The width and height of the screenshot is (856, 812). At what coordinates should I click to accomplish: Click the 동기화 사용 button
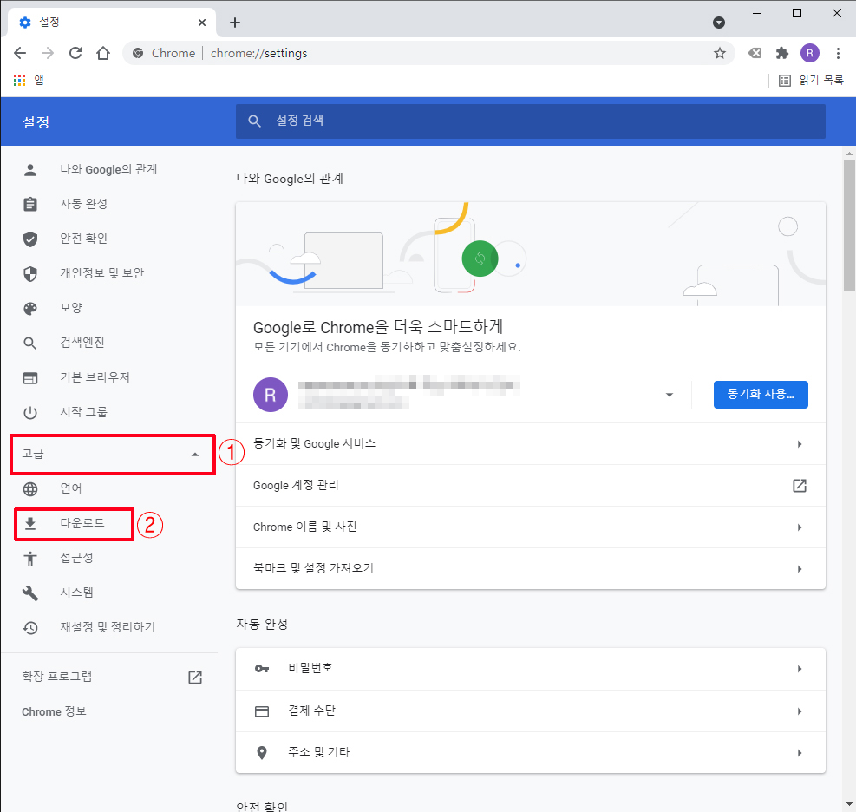(761, 394)
